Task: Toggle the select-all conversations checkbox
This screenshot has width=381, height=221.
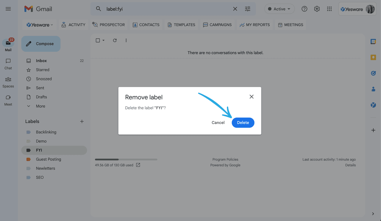Action: click(98, 40)
